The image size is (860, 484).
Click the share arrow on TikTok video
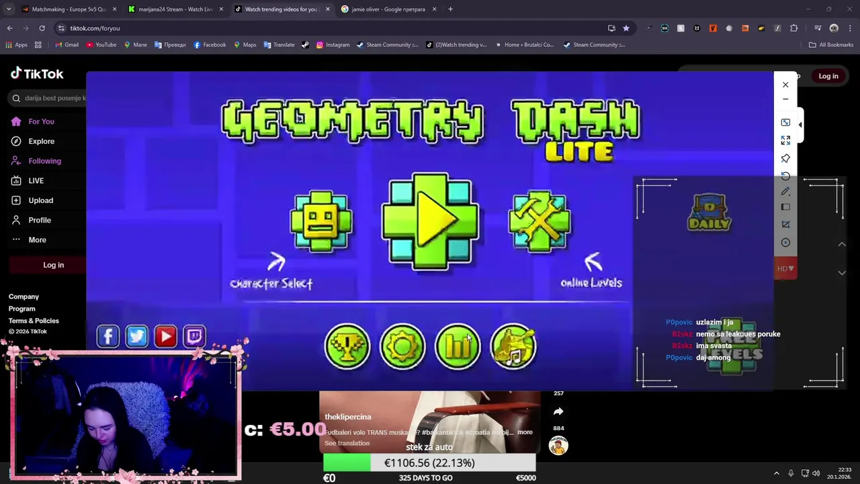point(558,411)
